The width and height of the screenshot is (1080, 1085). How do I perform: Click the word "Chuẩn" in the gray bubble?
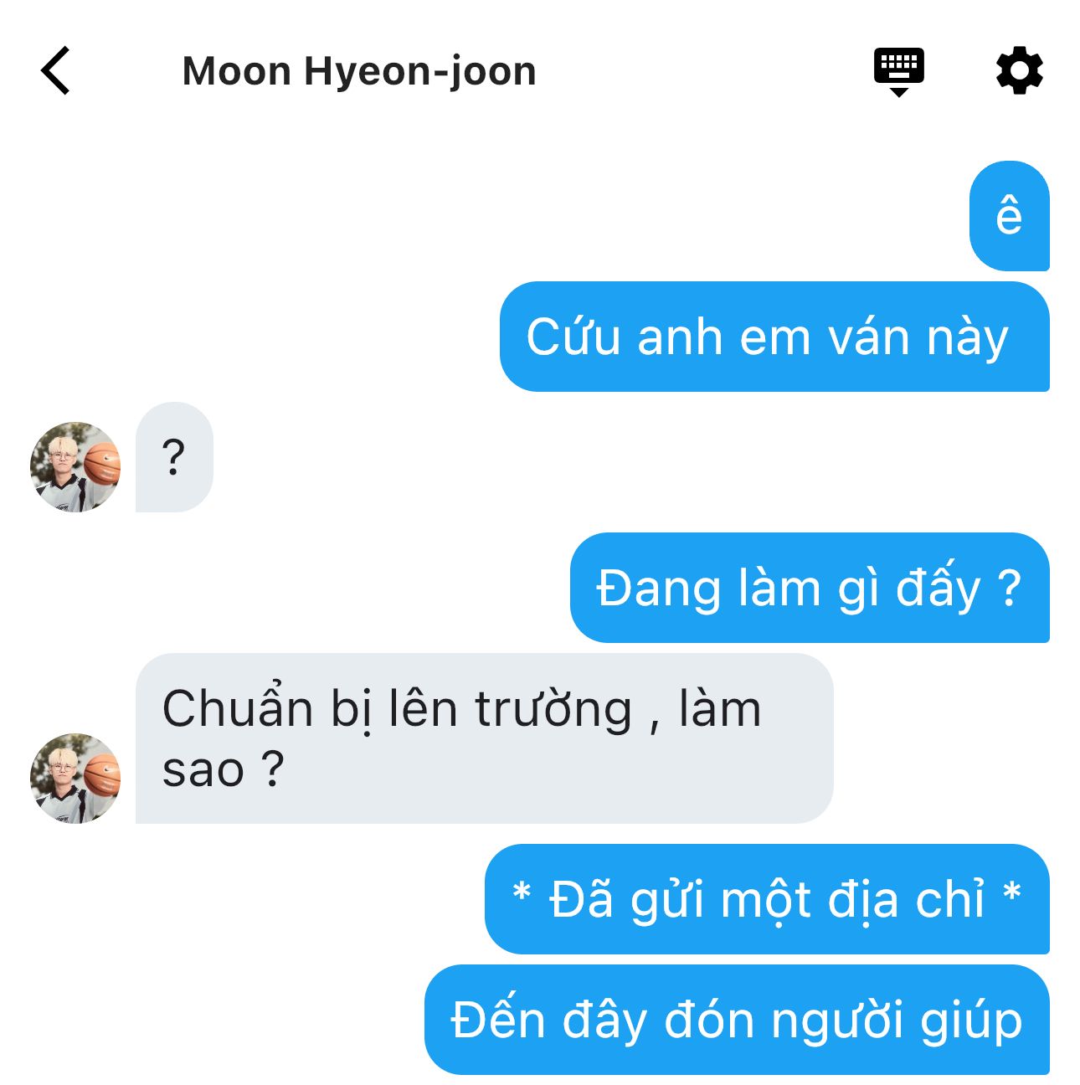pos(237,708)
